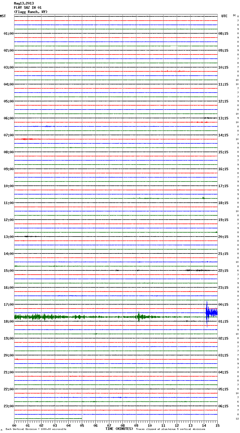Click the 15:15 UTC time label

point(223,152)
